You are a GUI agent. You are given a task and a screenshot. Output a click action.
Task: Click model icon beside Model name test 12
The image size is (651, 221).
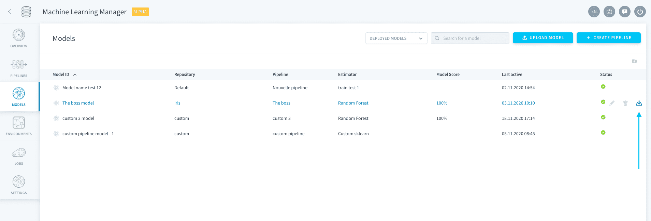(x=56, y=88)
